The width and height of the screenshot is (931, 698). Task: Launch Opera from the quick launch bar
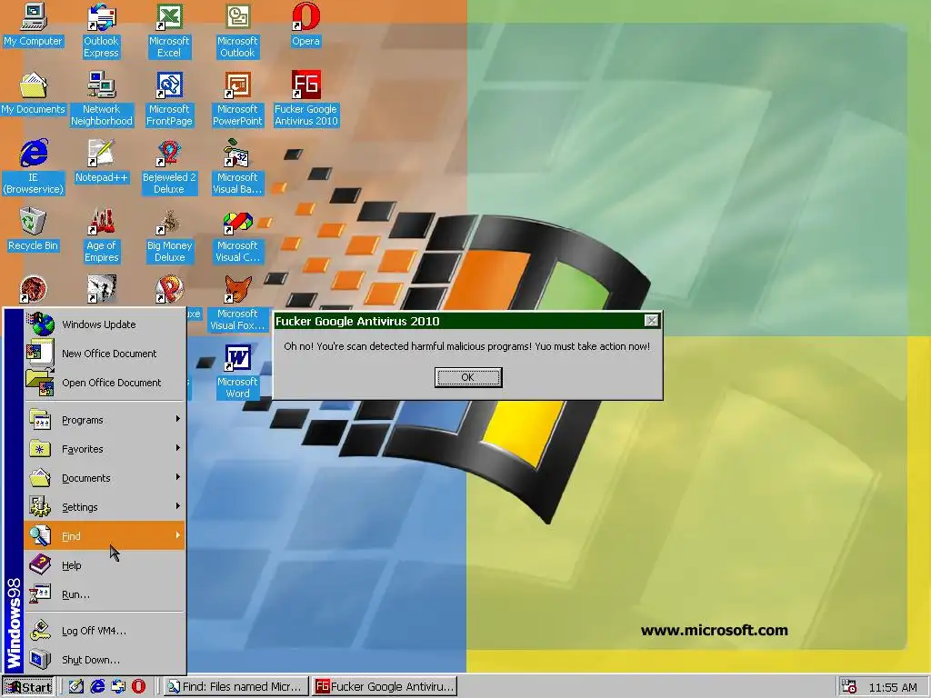click(138, 687)
